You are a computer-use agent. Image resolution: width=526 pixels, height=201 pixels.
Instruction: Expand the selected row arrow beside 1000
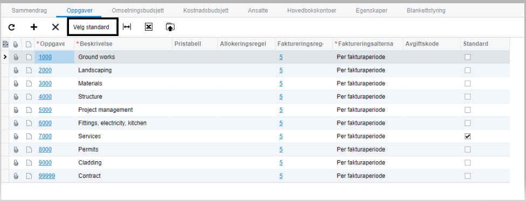(5, 57)
